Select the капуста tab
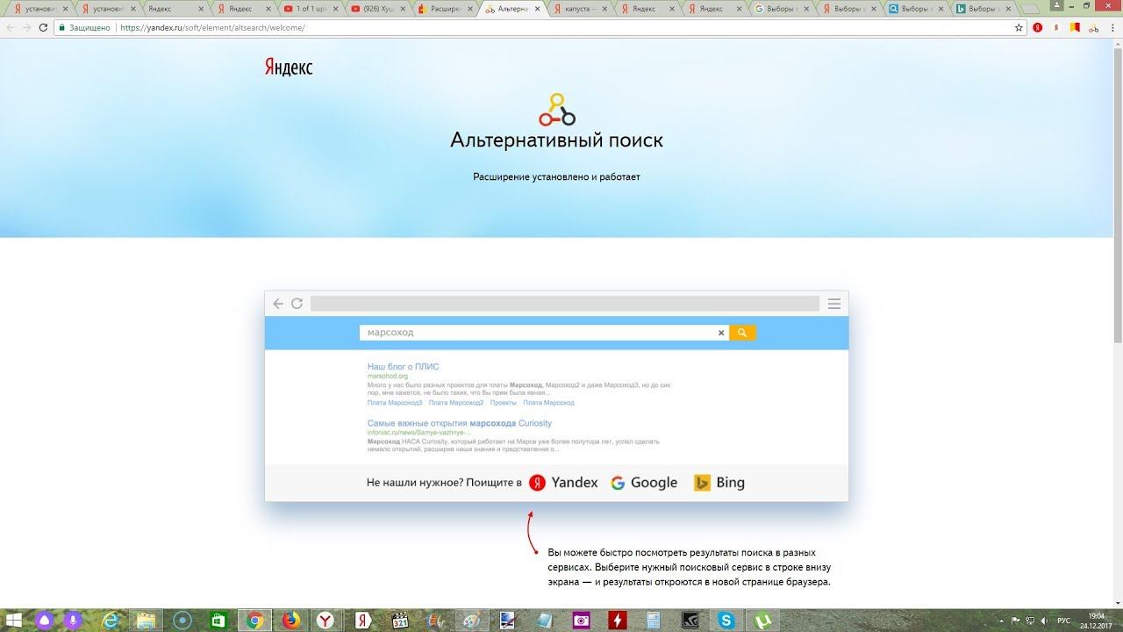1123x632 pixels. [580, 9]
